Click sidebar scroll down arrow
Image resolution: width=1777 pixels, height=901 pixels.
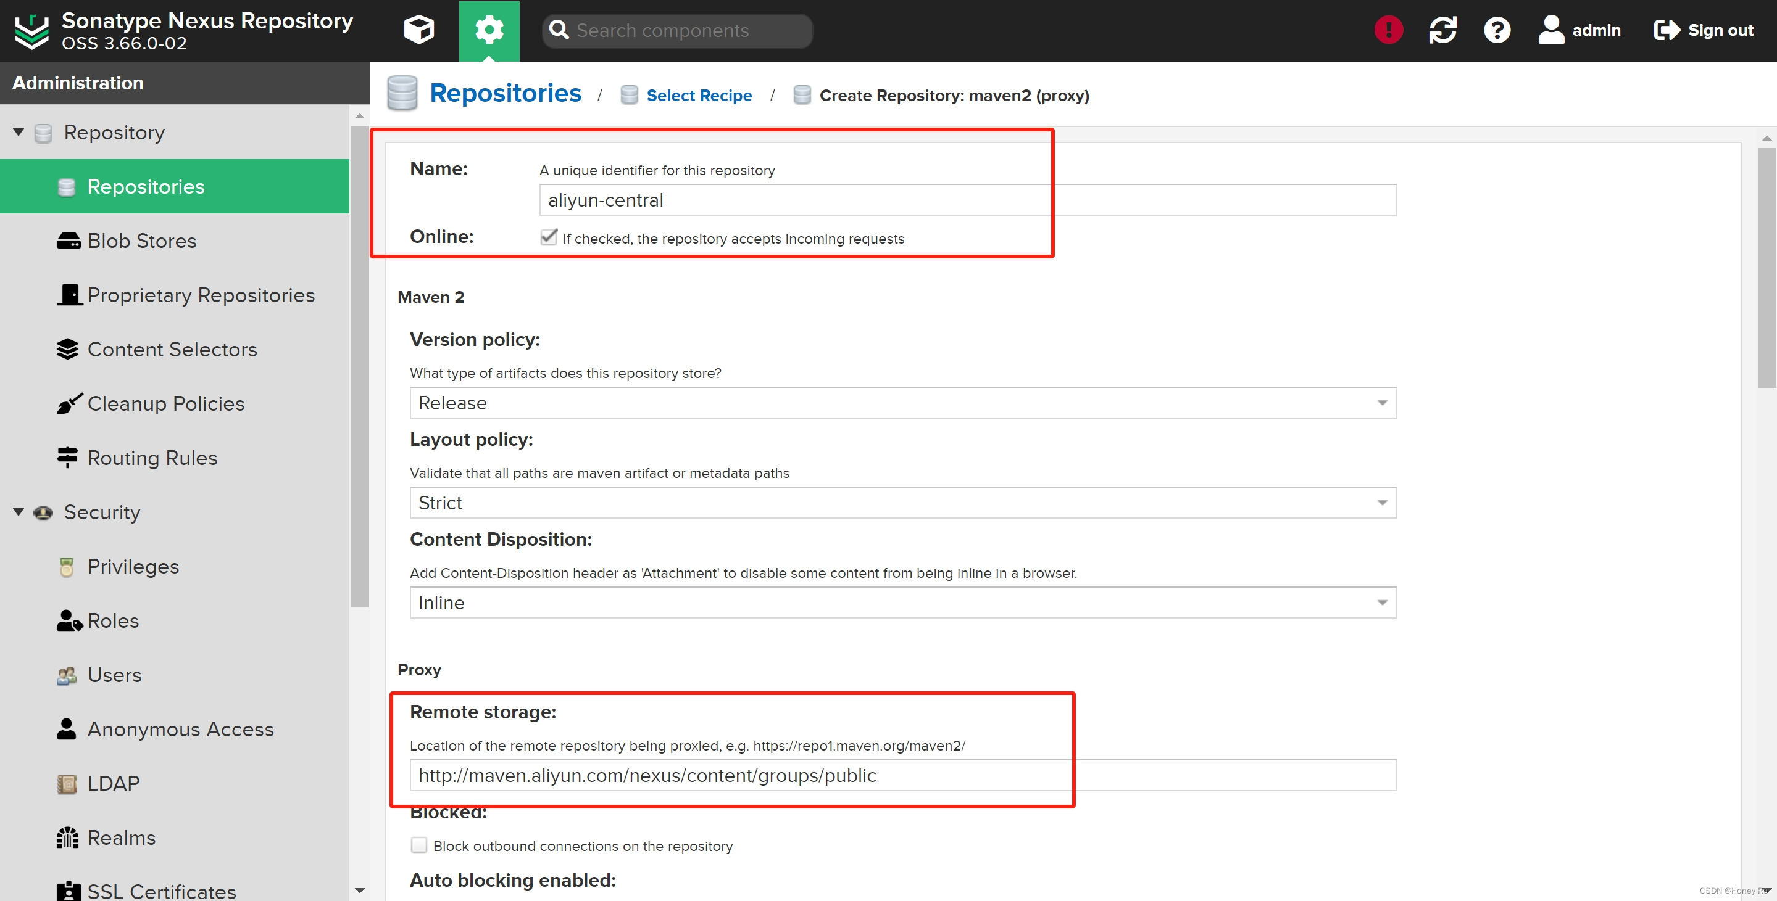pos(359,891)
